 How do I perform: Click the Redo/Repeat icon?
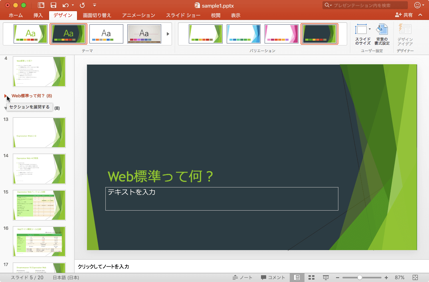82,5
